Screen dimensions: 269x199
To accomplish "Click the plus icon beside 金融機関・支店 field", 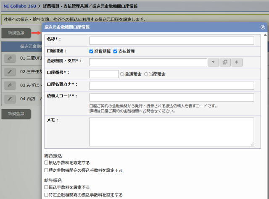I will pyautogui.click(x=237, y=62).
